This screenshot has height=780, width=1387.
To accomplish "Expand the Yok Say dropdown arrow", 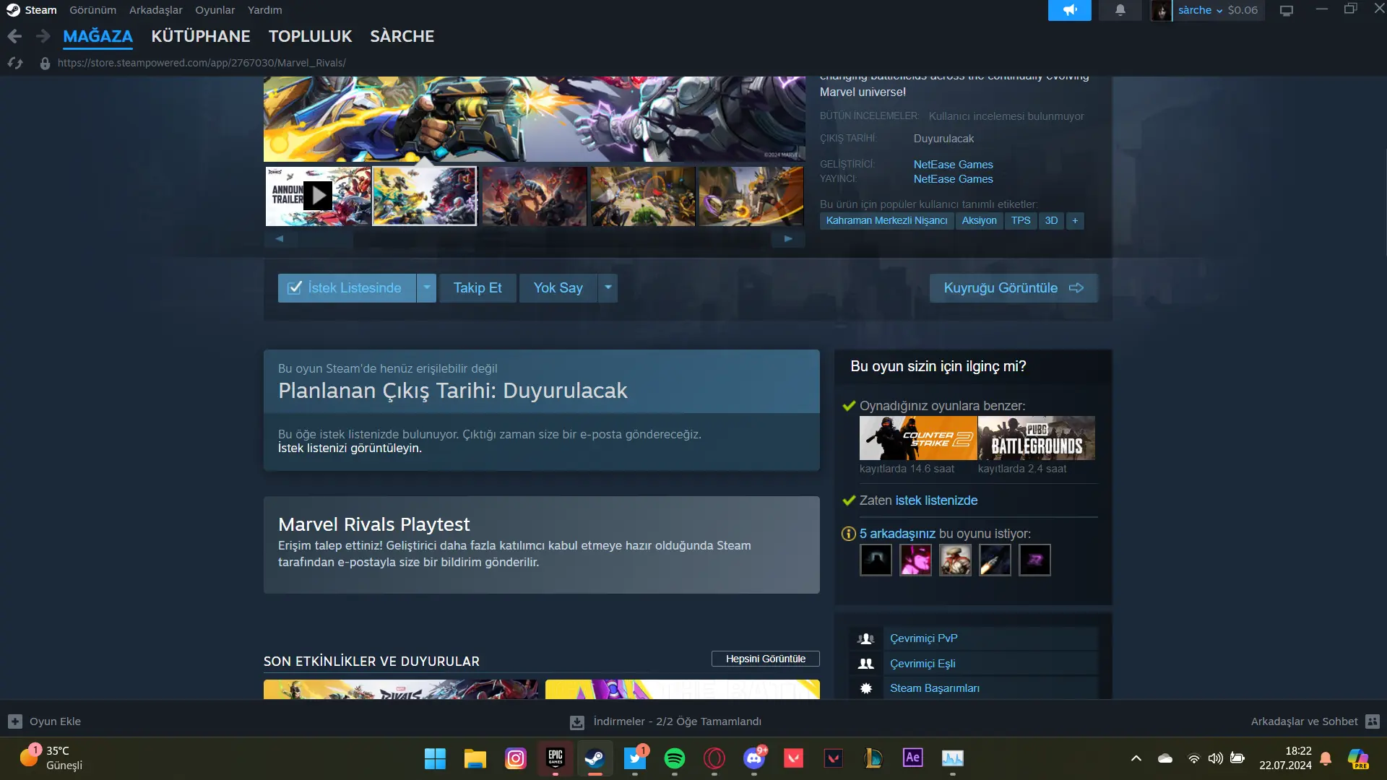I will [608, 288].
